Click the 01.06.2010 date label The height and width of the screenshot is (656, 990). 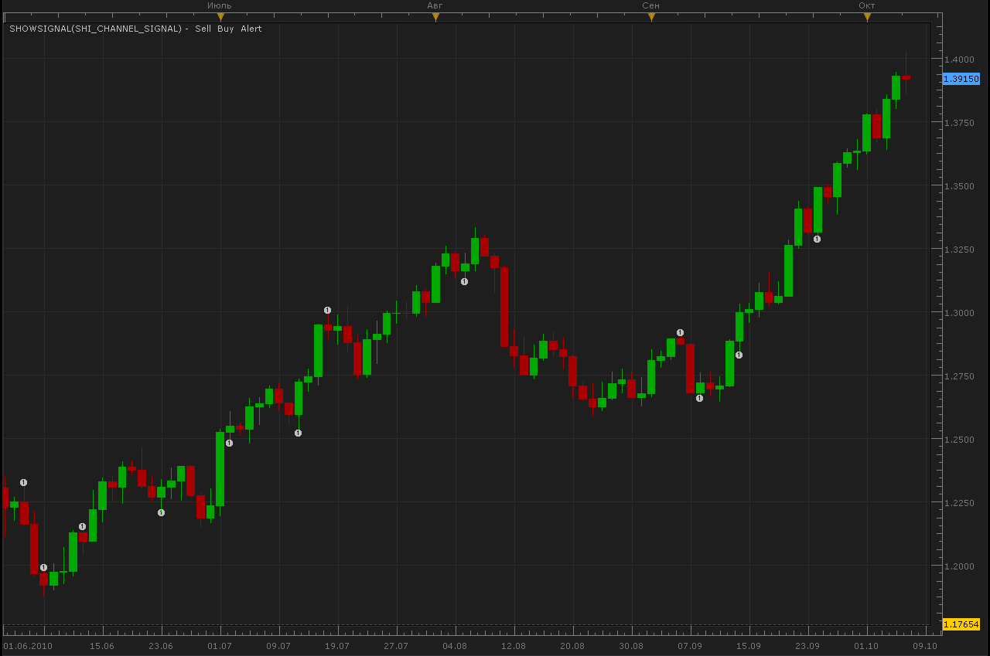(x=27, y=646)
